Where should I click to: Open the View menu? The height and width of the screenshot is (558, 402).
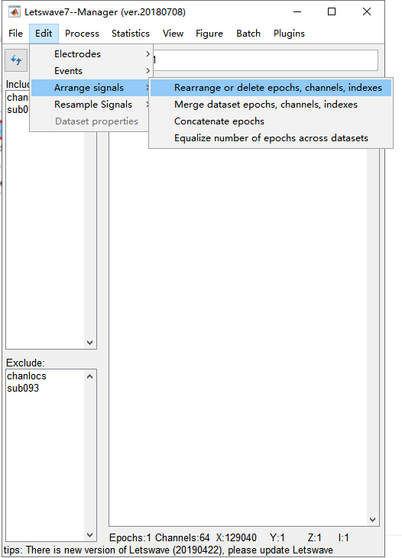173,34
